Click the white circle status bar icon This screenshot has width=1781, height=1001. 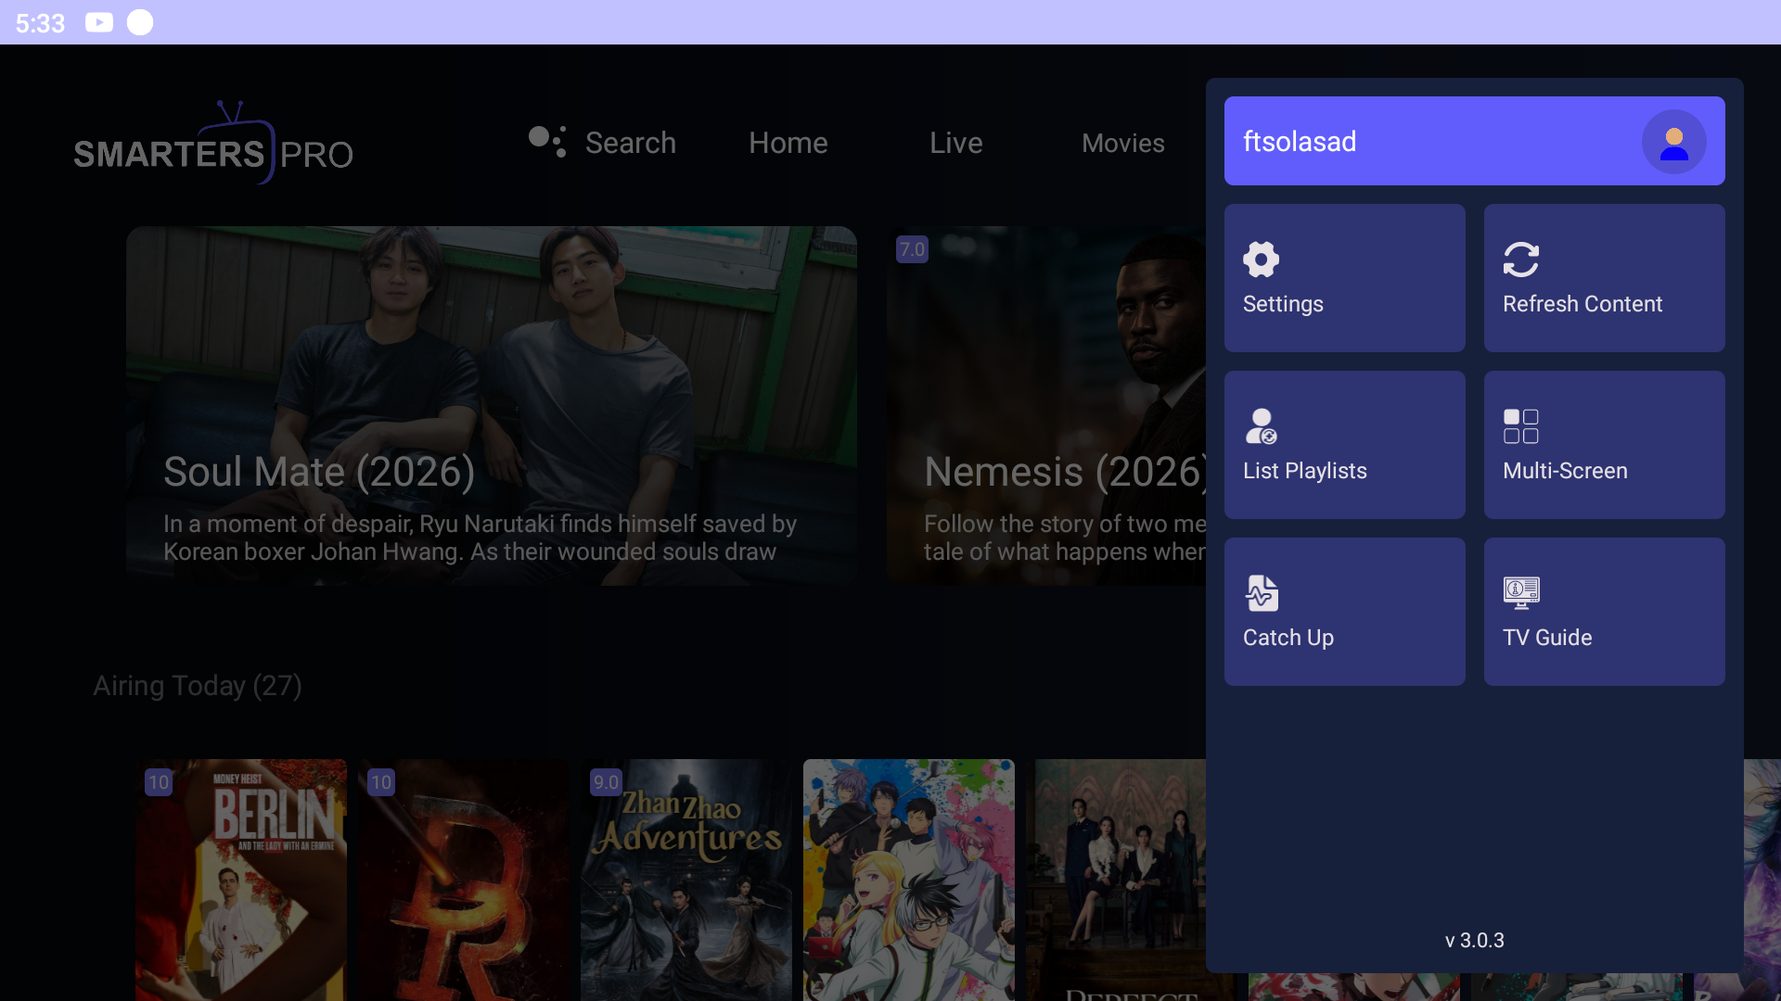pyautogui.click(x=140, y=22)
